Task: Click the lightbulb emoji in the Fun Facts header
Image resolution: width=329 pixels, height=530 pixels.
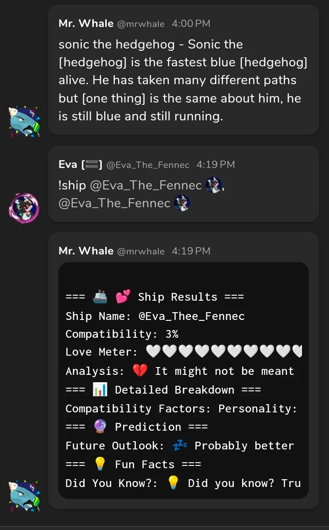Action: pos(100,465)
